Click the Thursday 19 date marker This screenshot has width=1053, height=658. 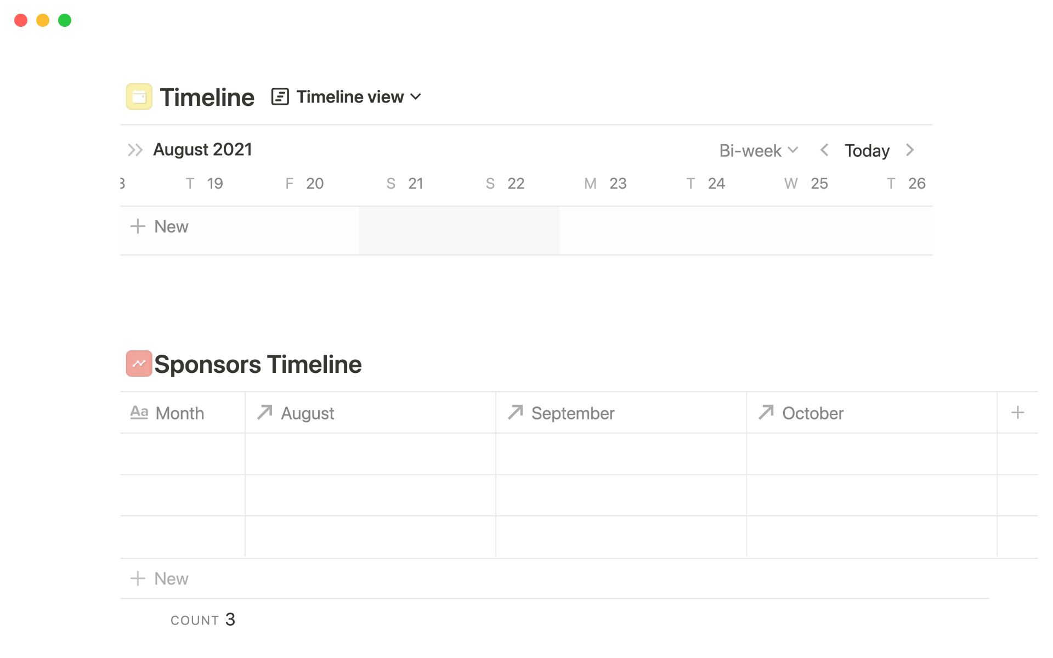coord(205,184)
